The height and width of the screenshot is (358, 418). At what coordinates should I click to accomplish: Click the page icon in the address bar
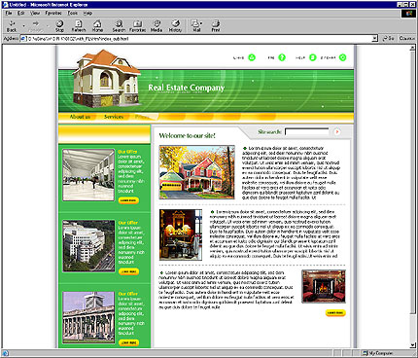coord(23,39)
